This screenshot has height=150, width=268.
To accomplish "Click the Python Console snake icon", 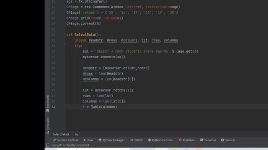I will pyautogui.click(x=149, y=140).
